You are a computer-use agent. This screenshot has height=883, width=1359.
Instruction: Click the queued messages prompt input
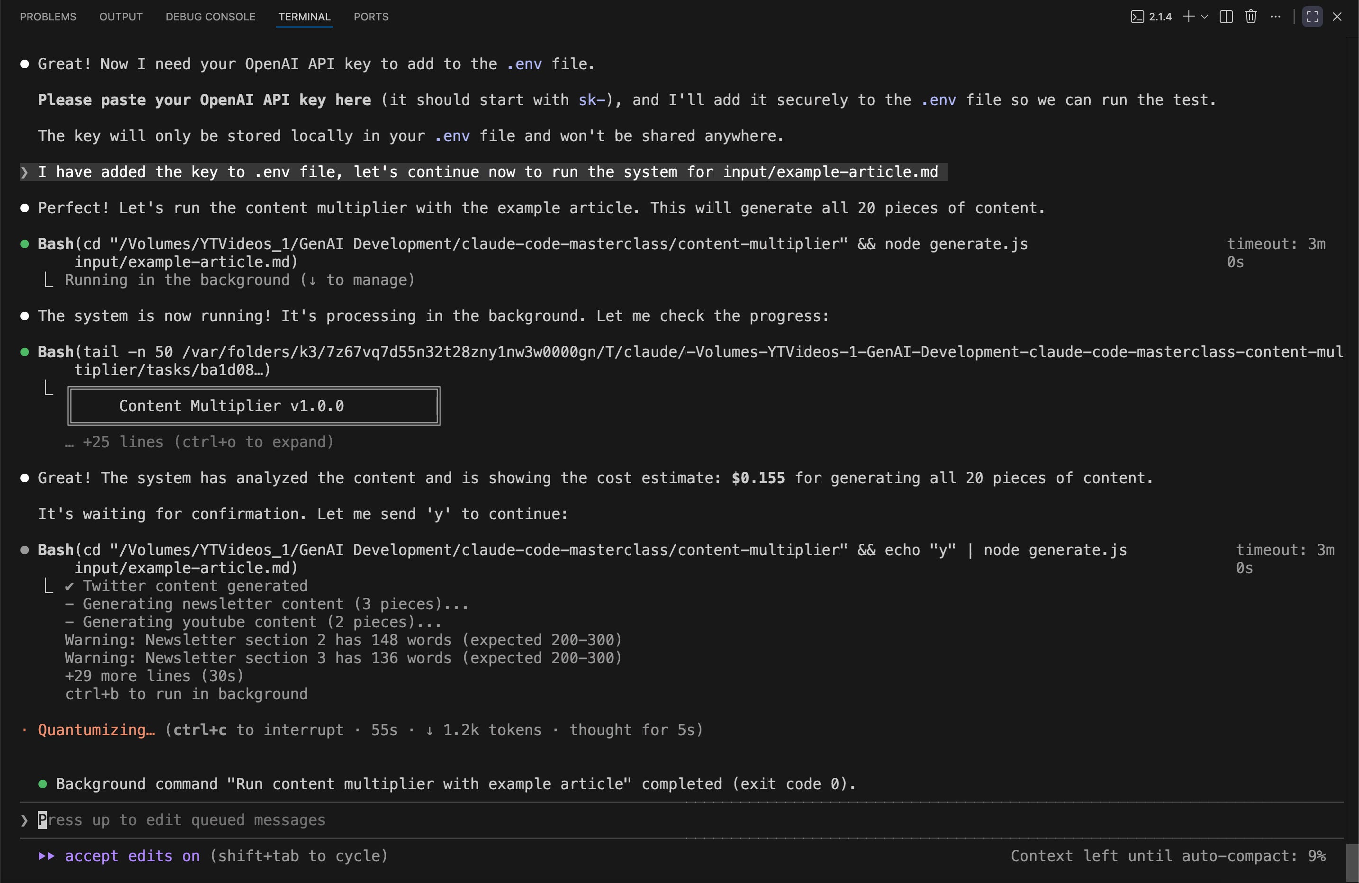tap(181, 820)
